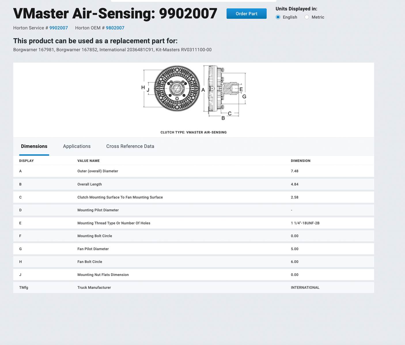Click the DIMENSION column header

click(300, 161)
